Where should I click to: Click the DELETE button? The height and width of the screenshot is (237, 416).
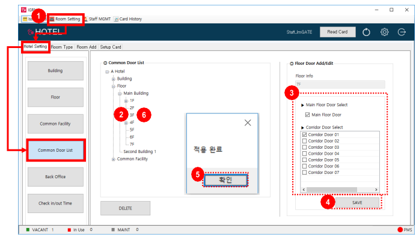(x=125, y=208)
